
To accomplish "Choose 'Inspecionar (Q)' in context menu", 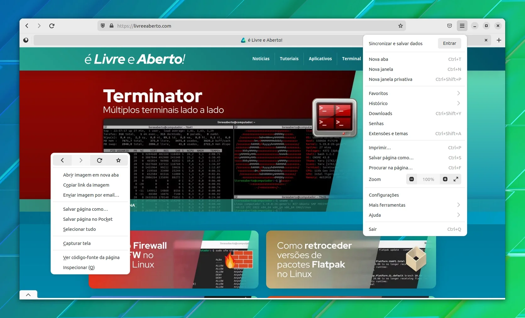I will tap(90, 267).
